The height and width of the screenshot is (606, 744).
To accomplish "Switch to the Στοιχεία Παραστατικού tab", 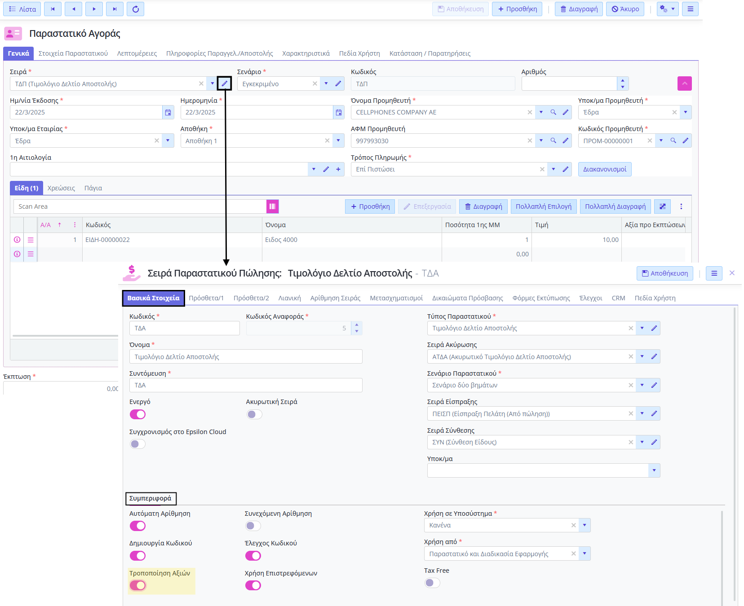I will pos(73,53).
